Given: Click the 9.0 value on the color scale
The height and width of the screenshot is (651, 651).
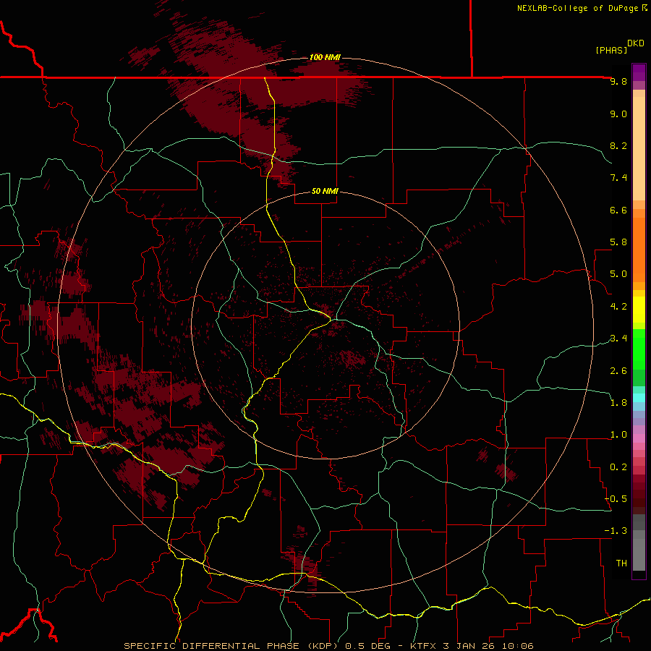Looking at the screenshot, I should coord(618,114).
